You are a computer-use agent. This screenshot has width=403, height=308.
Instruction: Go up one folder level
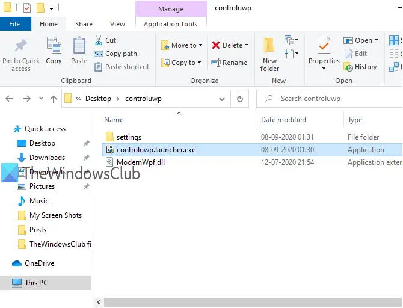(x=54, y=99)
